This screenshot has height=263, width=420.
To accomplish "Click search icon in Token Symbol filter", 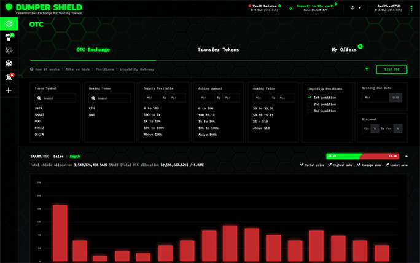I will (39, 98).
